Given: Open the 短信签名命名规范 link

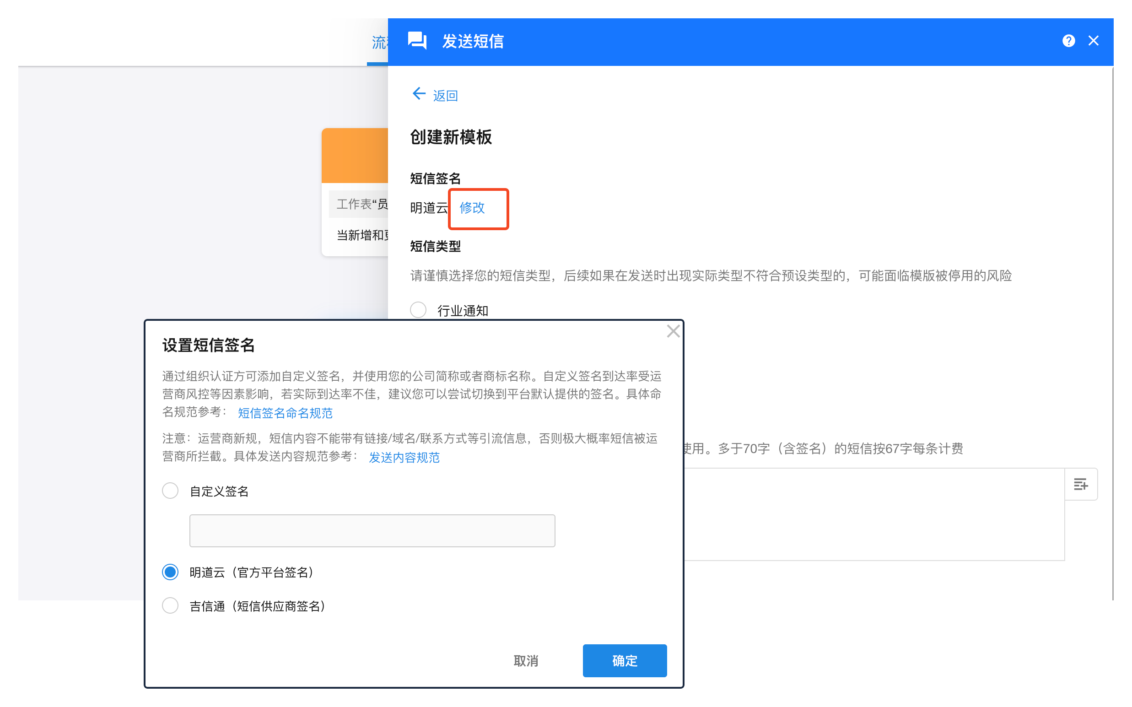Looking at the screenshot, I should [285, 413].
